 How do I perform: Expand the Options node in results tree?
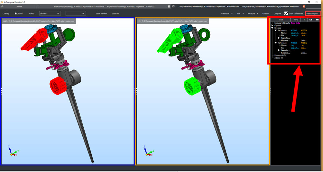(x=272, y=25)
